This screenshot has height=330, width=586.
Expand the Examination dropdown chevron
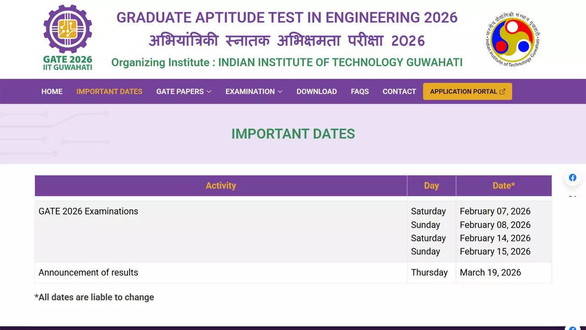(x=280, y=92)
